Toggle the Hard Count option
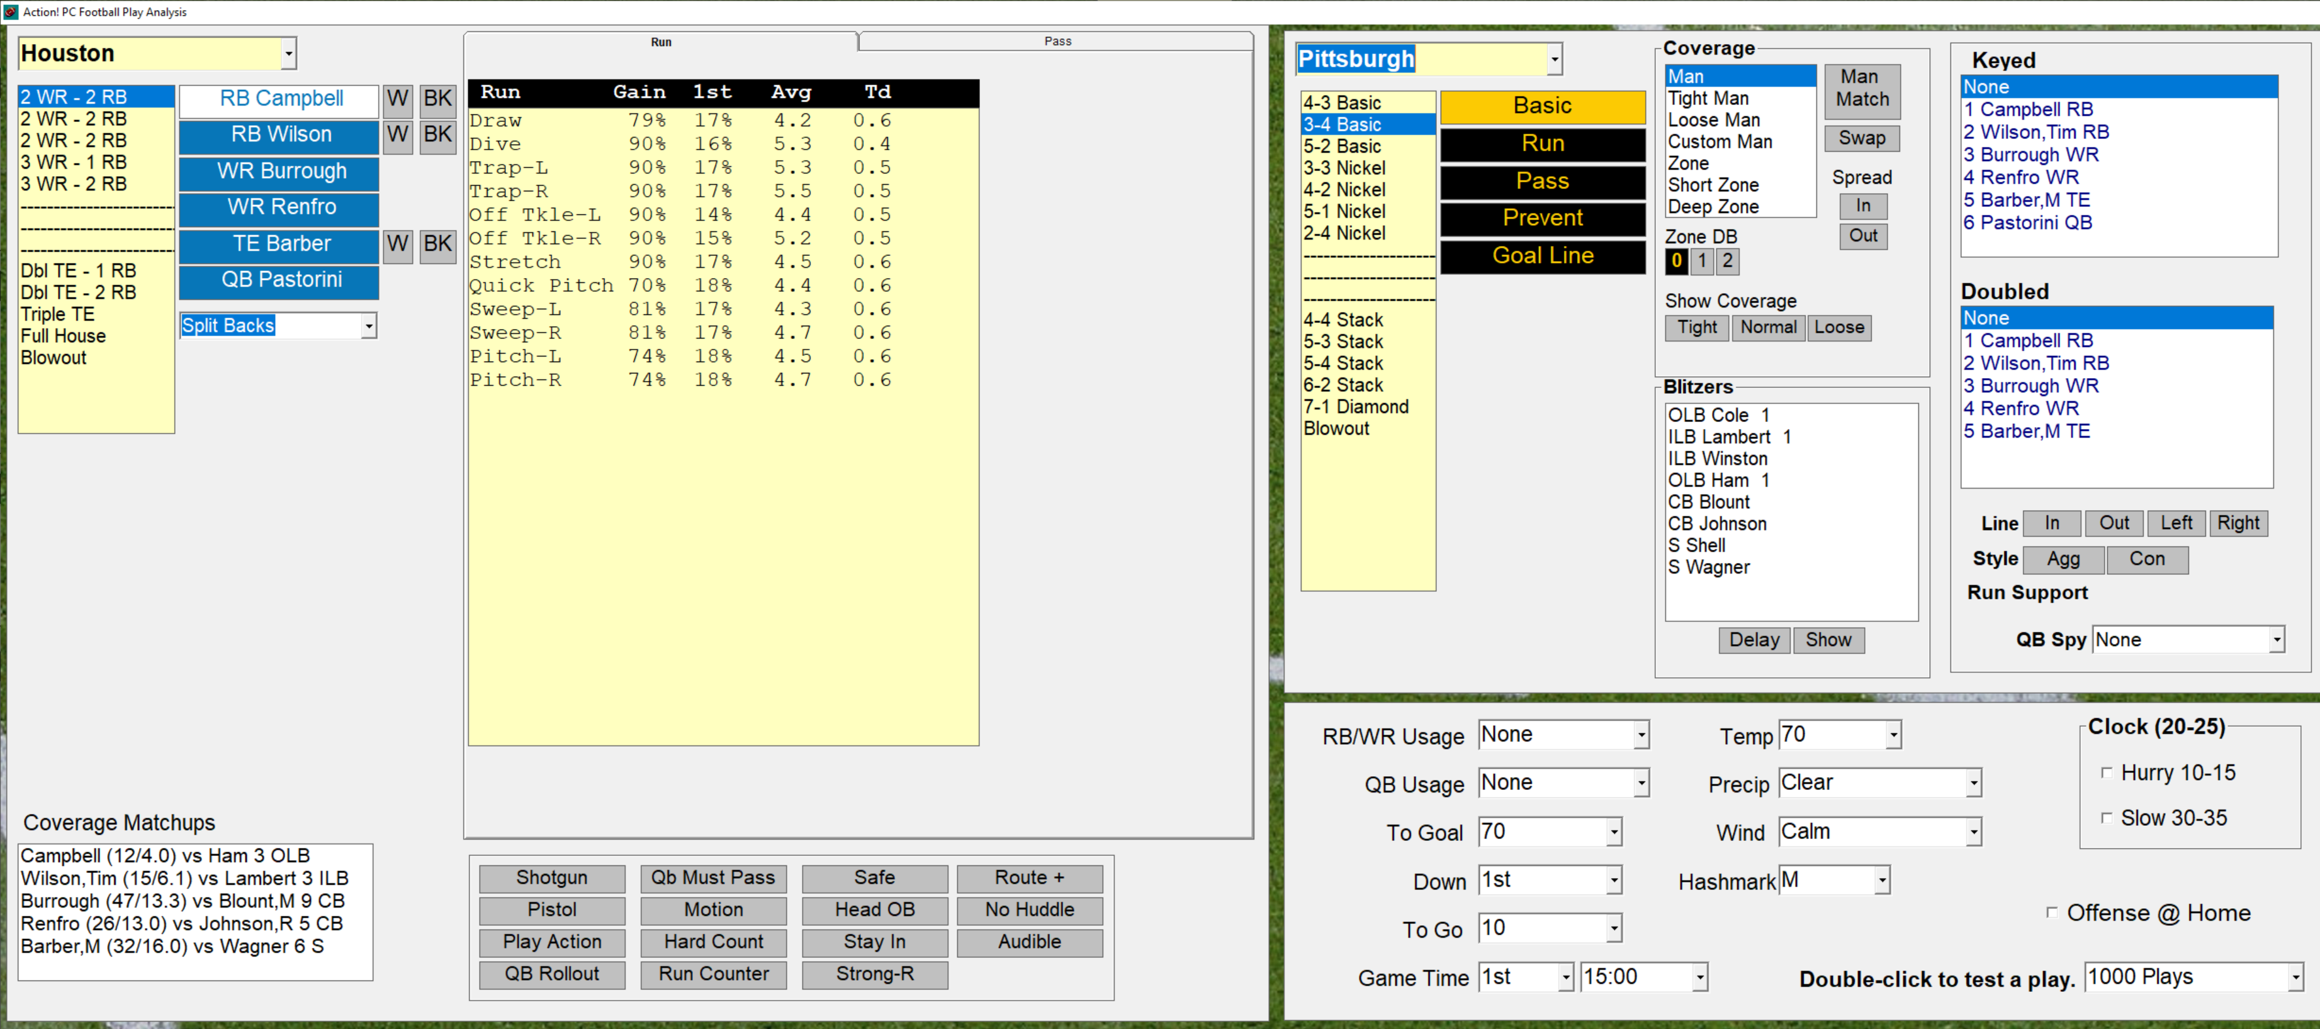Screen dimensions: 2320x1029 (713, 943)
